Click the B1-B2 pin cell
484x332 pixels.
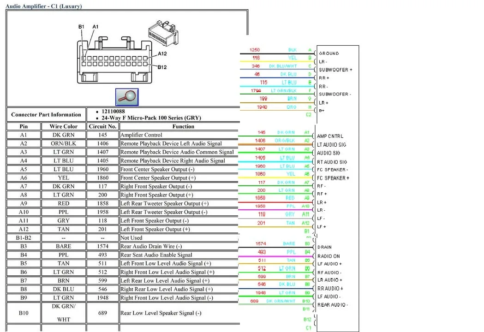(24, 238)
